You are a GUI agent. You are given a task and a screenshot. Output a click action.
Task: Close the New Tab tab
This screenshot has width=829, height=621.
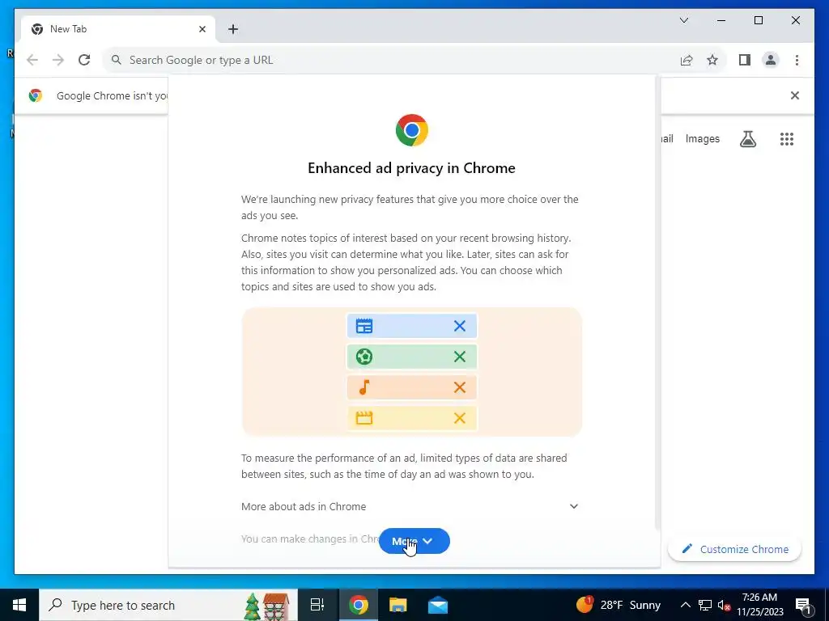tap(202, 29)
